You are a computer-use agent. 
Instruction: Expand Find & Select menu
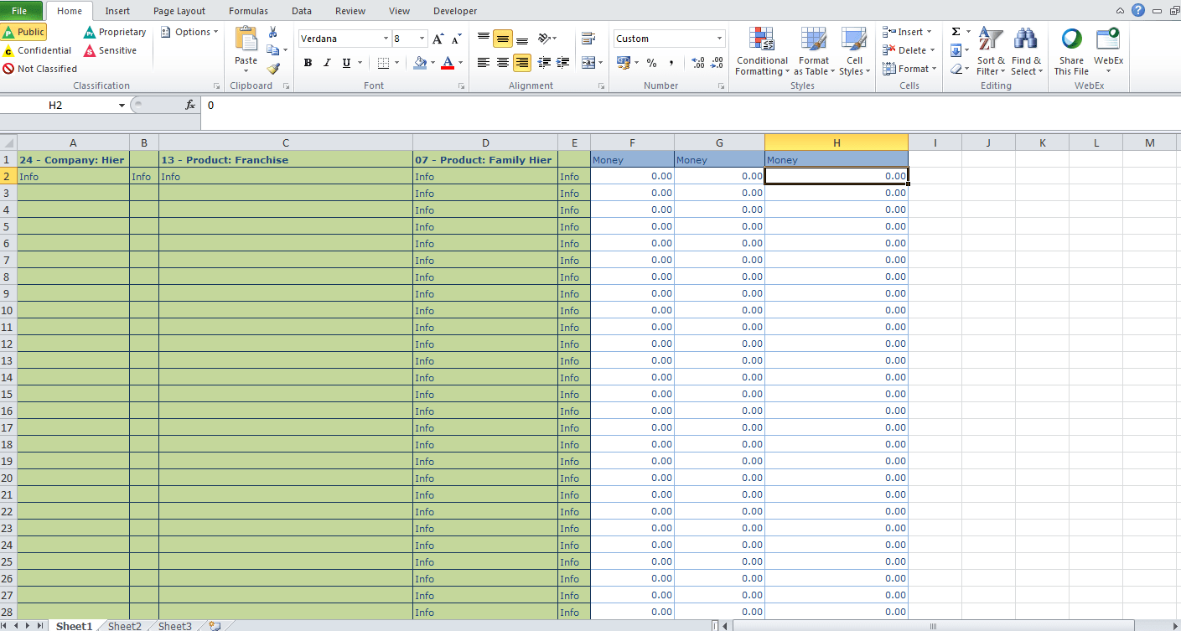coord(1026,51)
